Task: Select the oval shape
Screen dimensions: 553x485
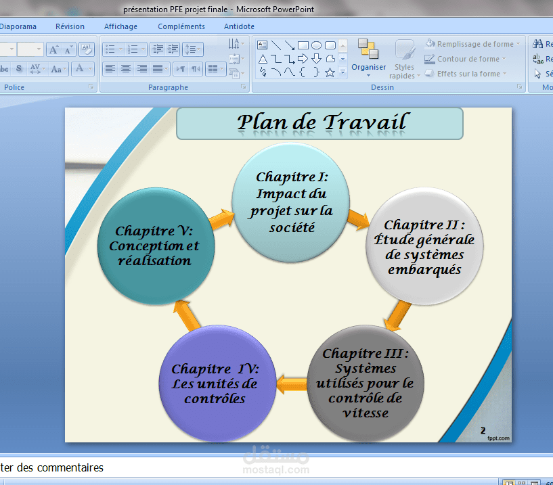Action: (x=316, y=45)
